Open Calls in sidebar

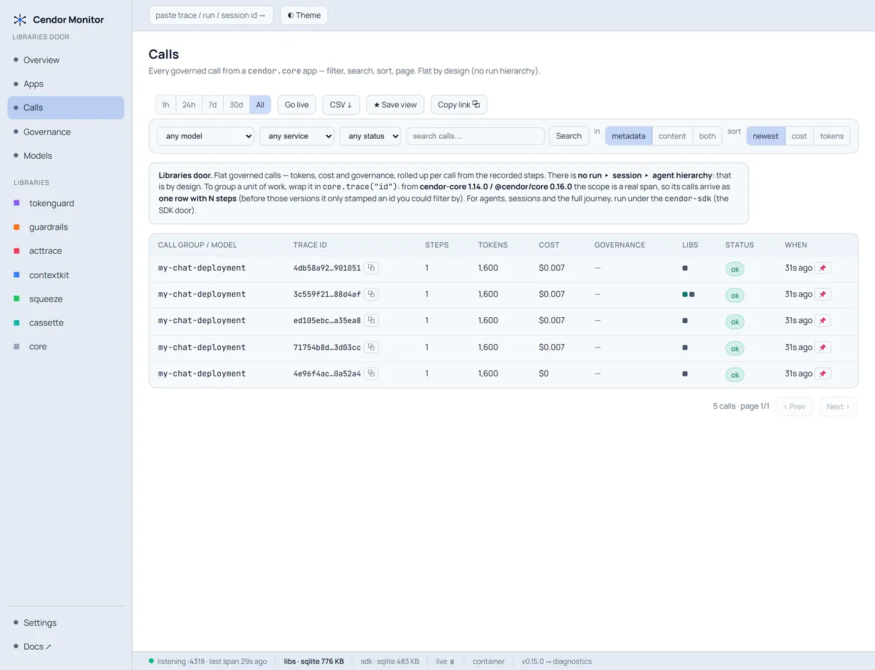(66, 108)
